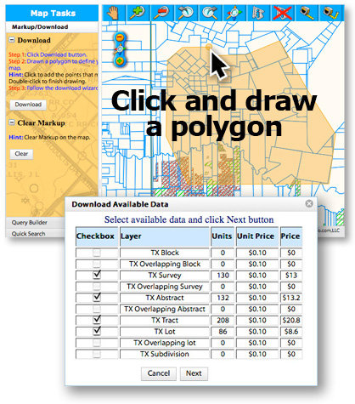Click the polygon vertex handle on map
The height and width of the screenshot is (404, 355).
click(209, 47)
